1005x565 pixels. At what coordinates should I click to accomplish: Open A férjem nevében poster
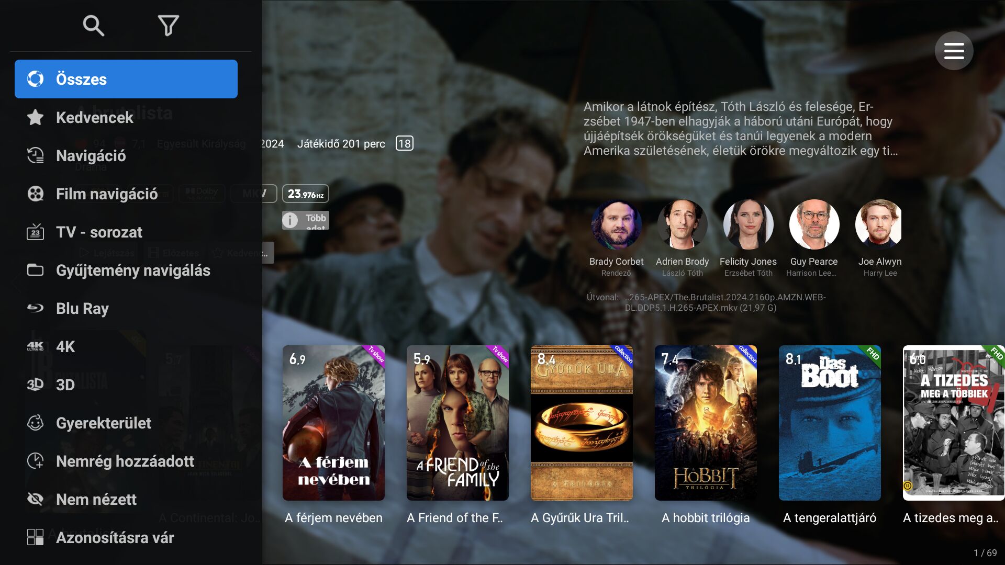coord(333,423)
